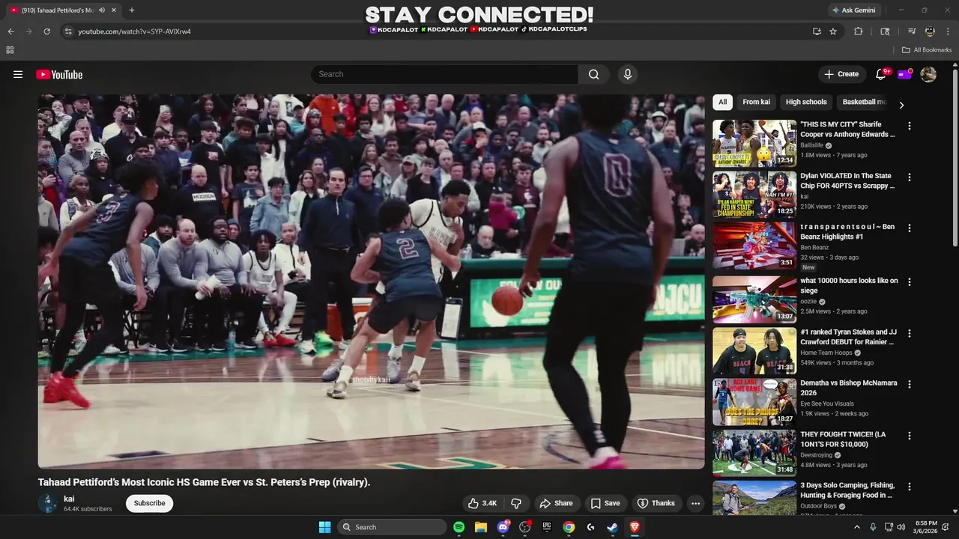959x539 pixels.
Task: Open more actions under the video
Action: pyautogui.click(x=695, y=503)
